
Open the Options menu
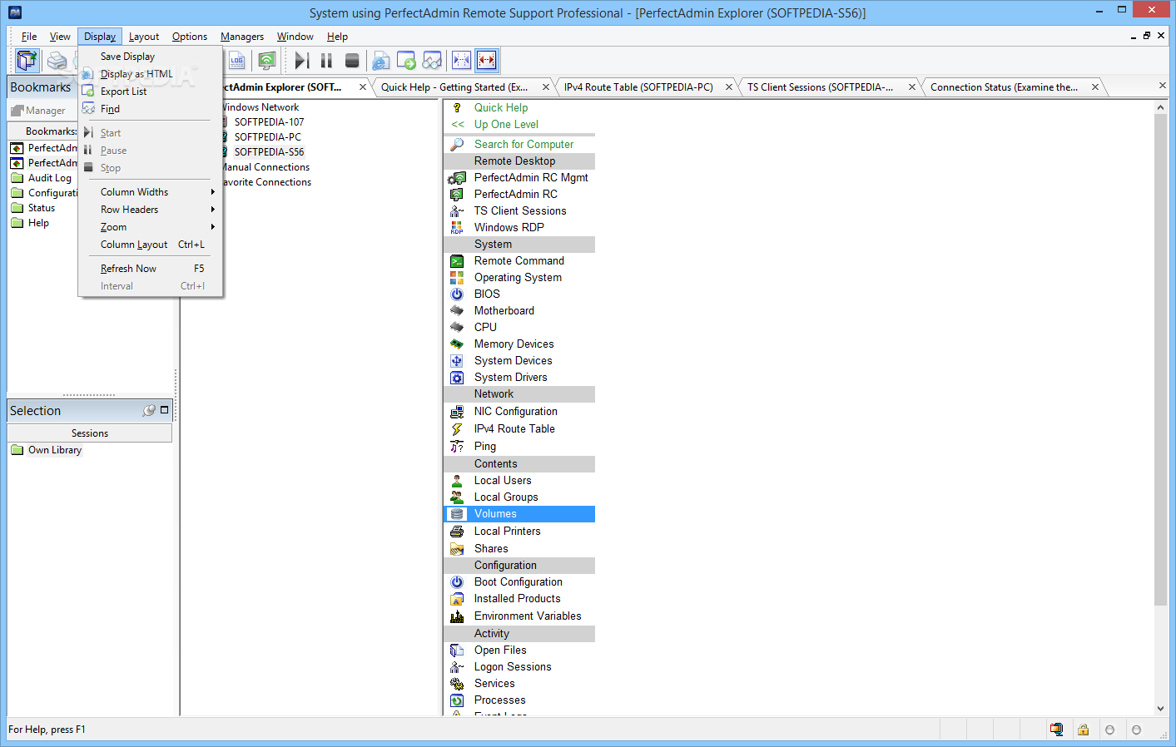pos(190,37)
